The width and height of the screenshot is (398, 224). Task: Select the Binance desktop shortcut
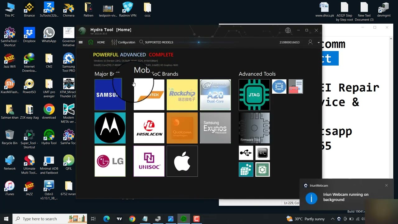[x=29, y=10]
